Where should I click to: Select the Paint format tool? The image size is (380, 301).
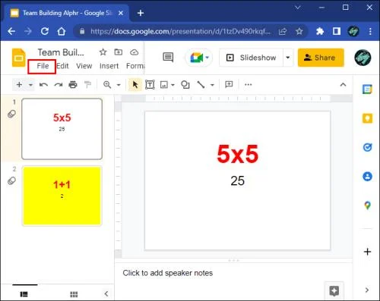pyautogui.click(x=87, y=84)
